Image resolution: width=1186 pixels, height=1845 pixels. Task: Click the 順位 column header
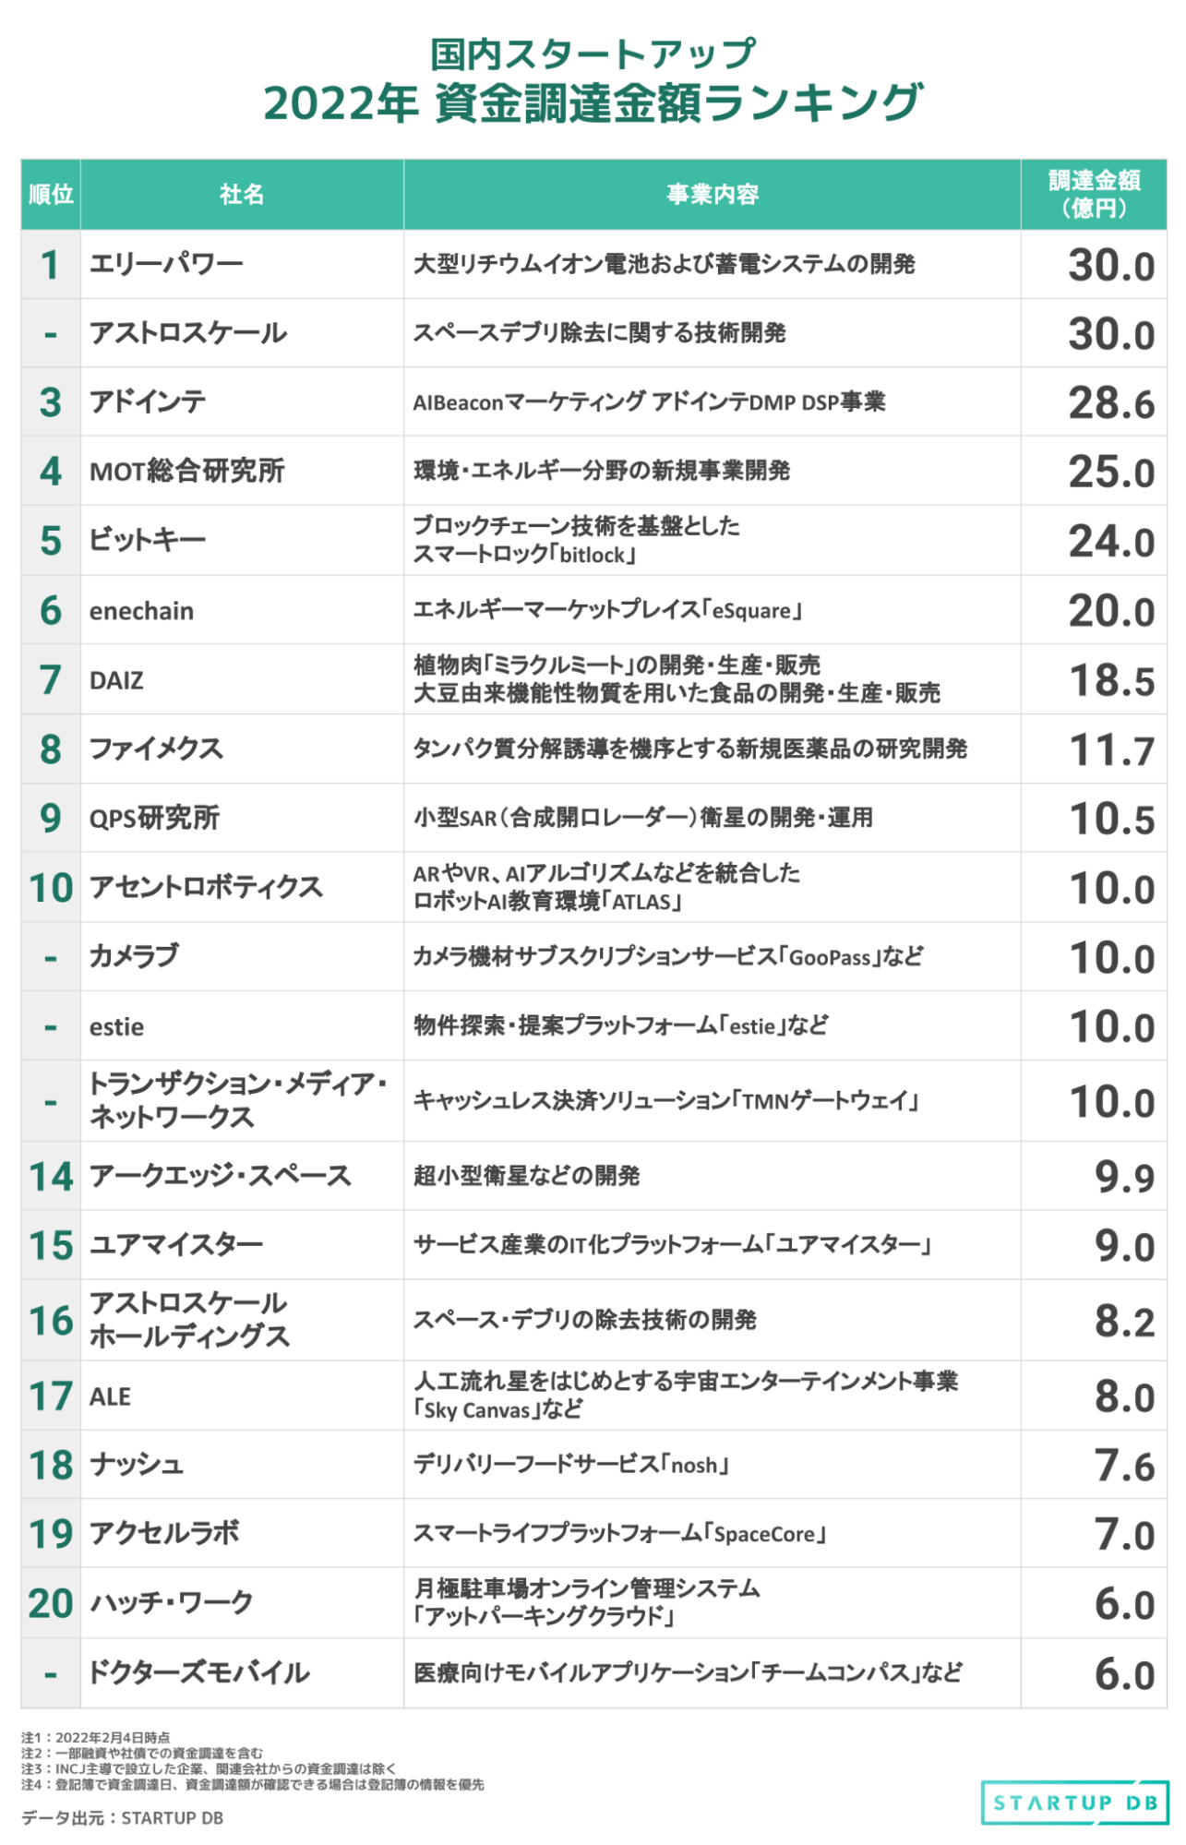[51, 194]
